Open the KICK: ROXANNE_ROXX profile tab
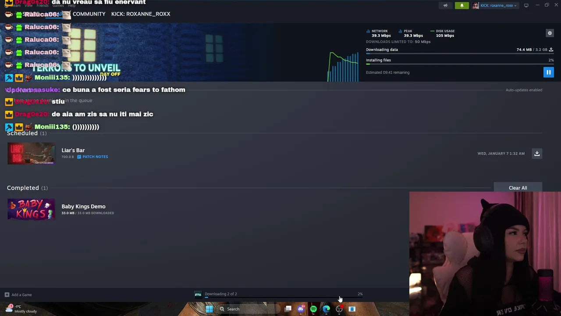This screenshot has height=316, width=561. click(141, 14)
